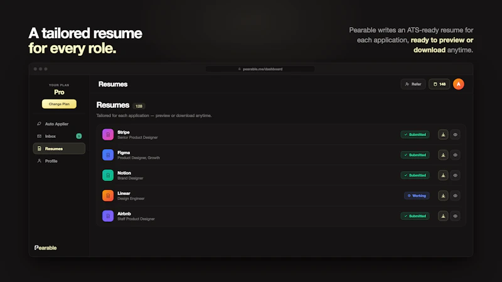Preview the Linear resume with eye icon

pyautogui.click(x=456, y=196)
